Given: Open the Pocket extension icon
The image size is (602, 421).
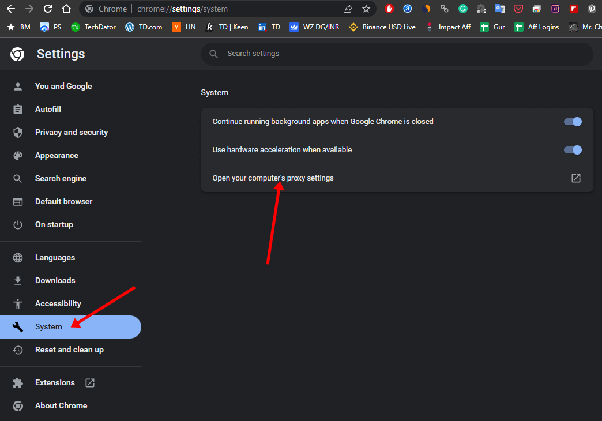Looking at the screenshot, I should click(x=518, y=9).
